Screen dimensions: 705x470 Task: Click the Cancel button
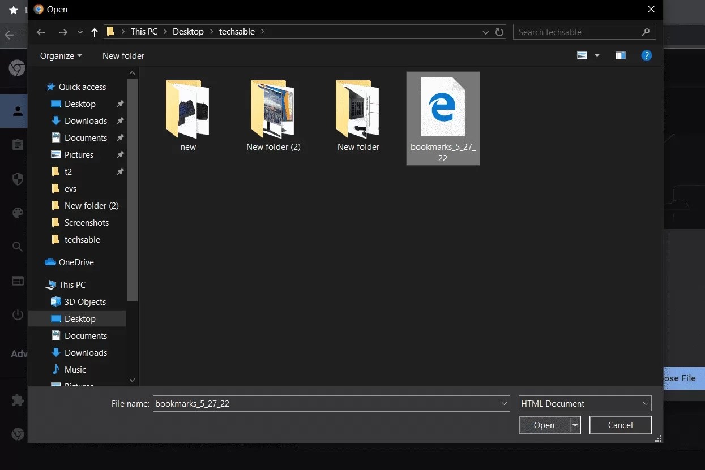pos(620,425)
